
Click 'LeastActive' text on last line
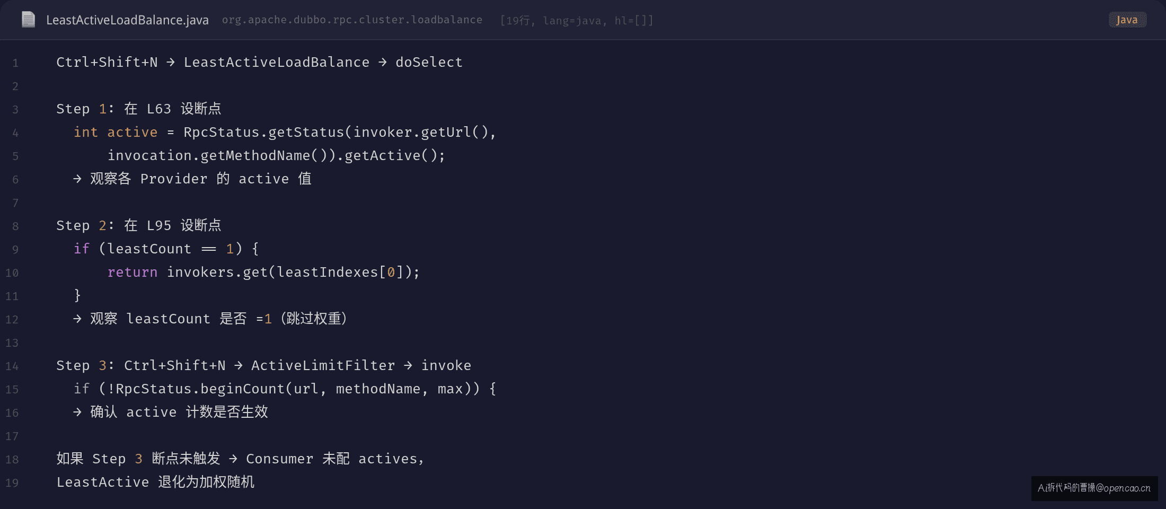(x=103, y=482)
